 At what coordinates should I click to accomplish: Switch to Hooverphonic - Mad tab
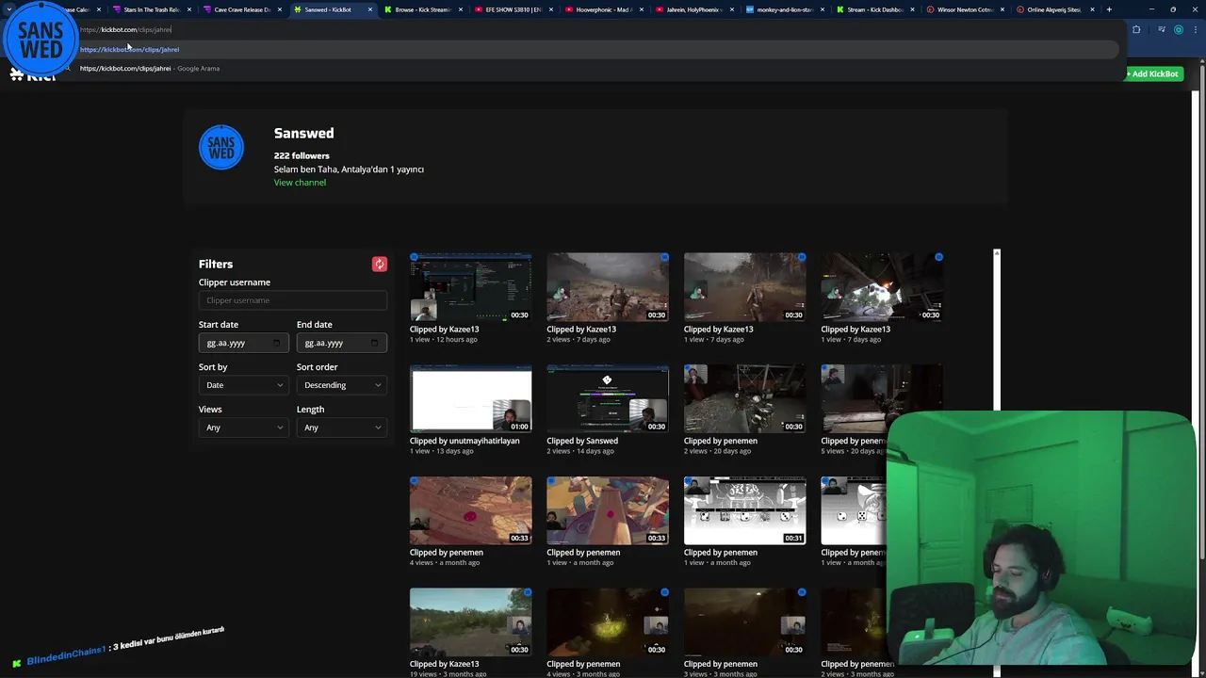[x=603, y=9]
